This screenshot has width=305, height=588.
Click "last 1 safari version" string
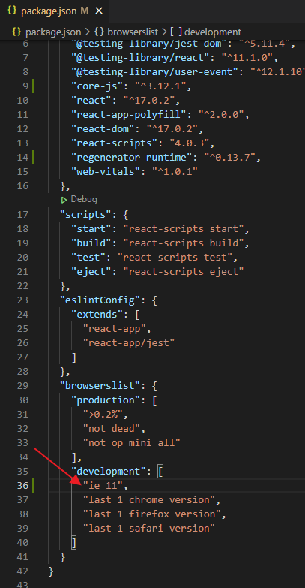tap(149, 529)
